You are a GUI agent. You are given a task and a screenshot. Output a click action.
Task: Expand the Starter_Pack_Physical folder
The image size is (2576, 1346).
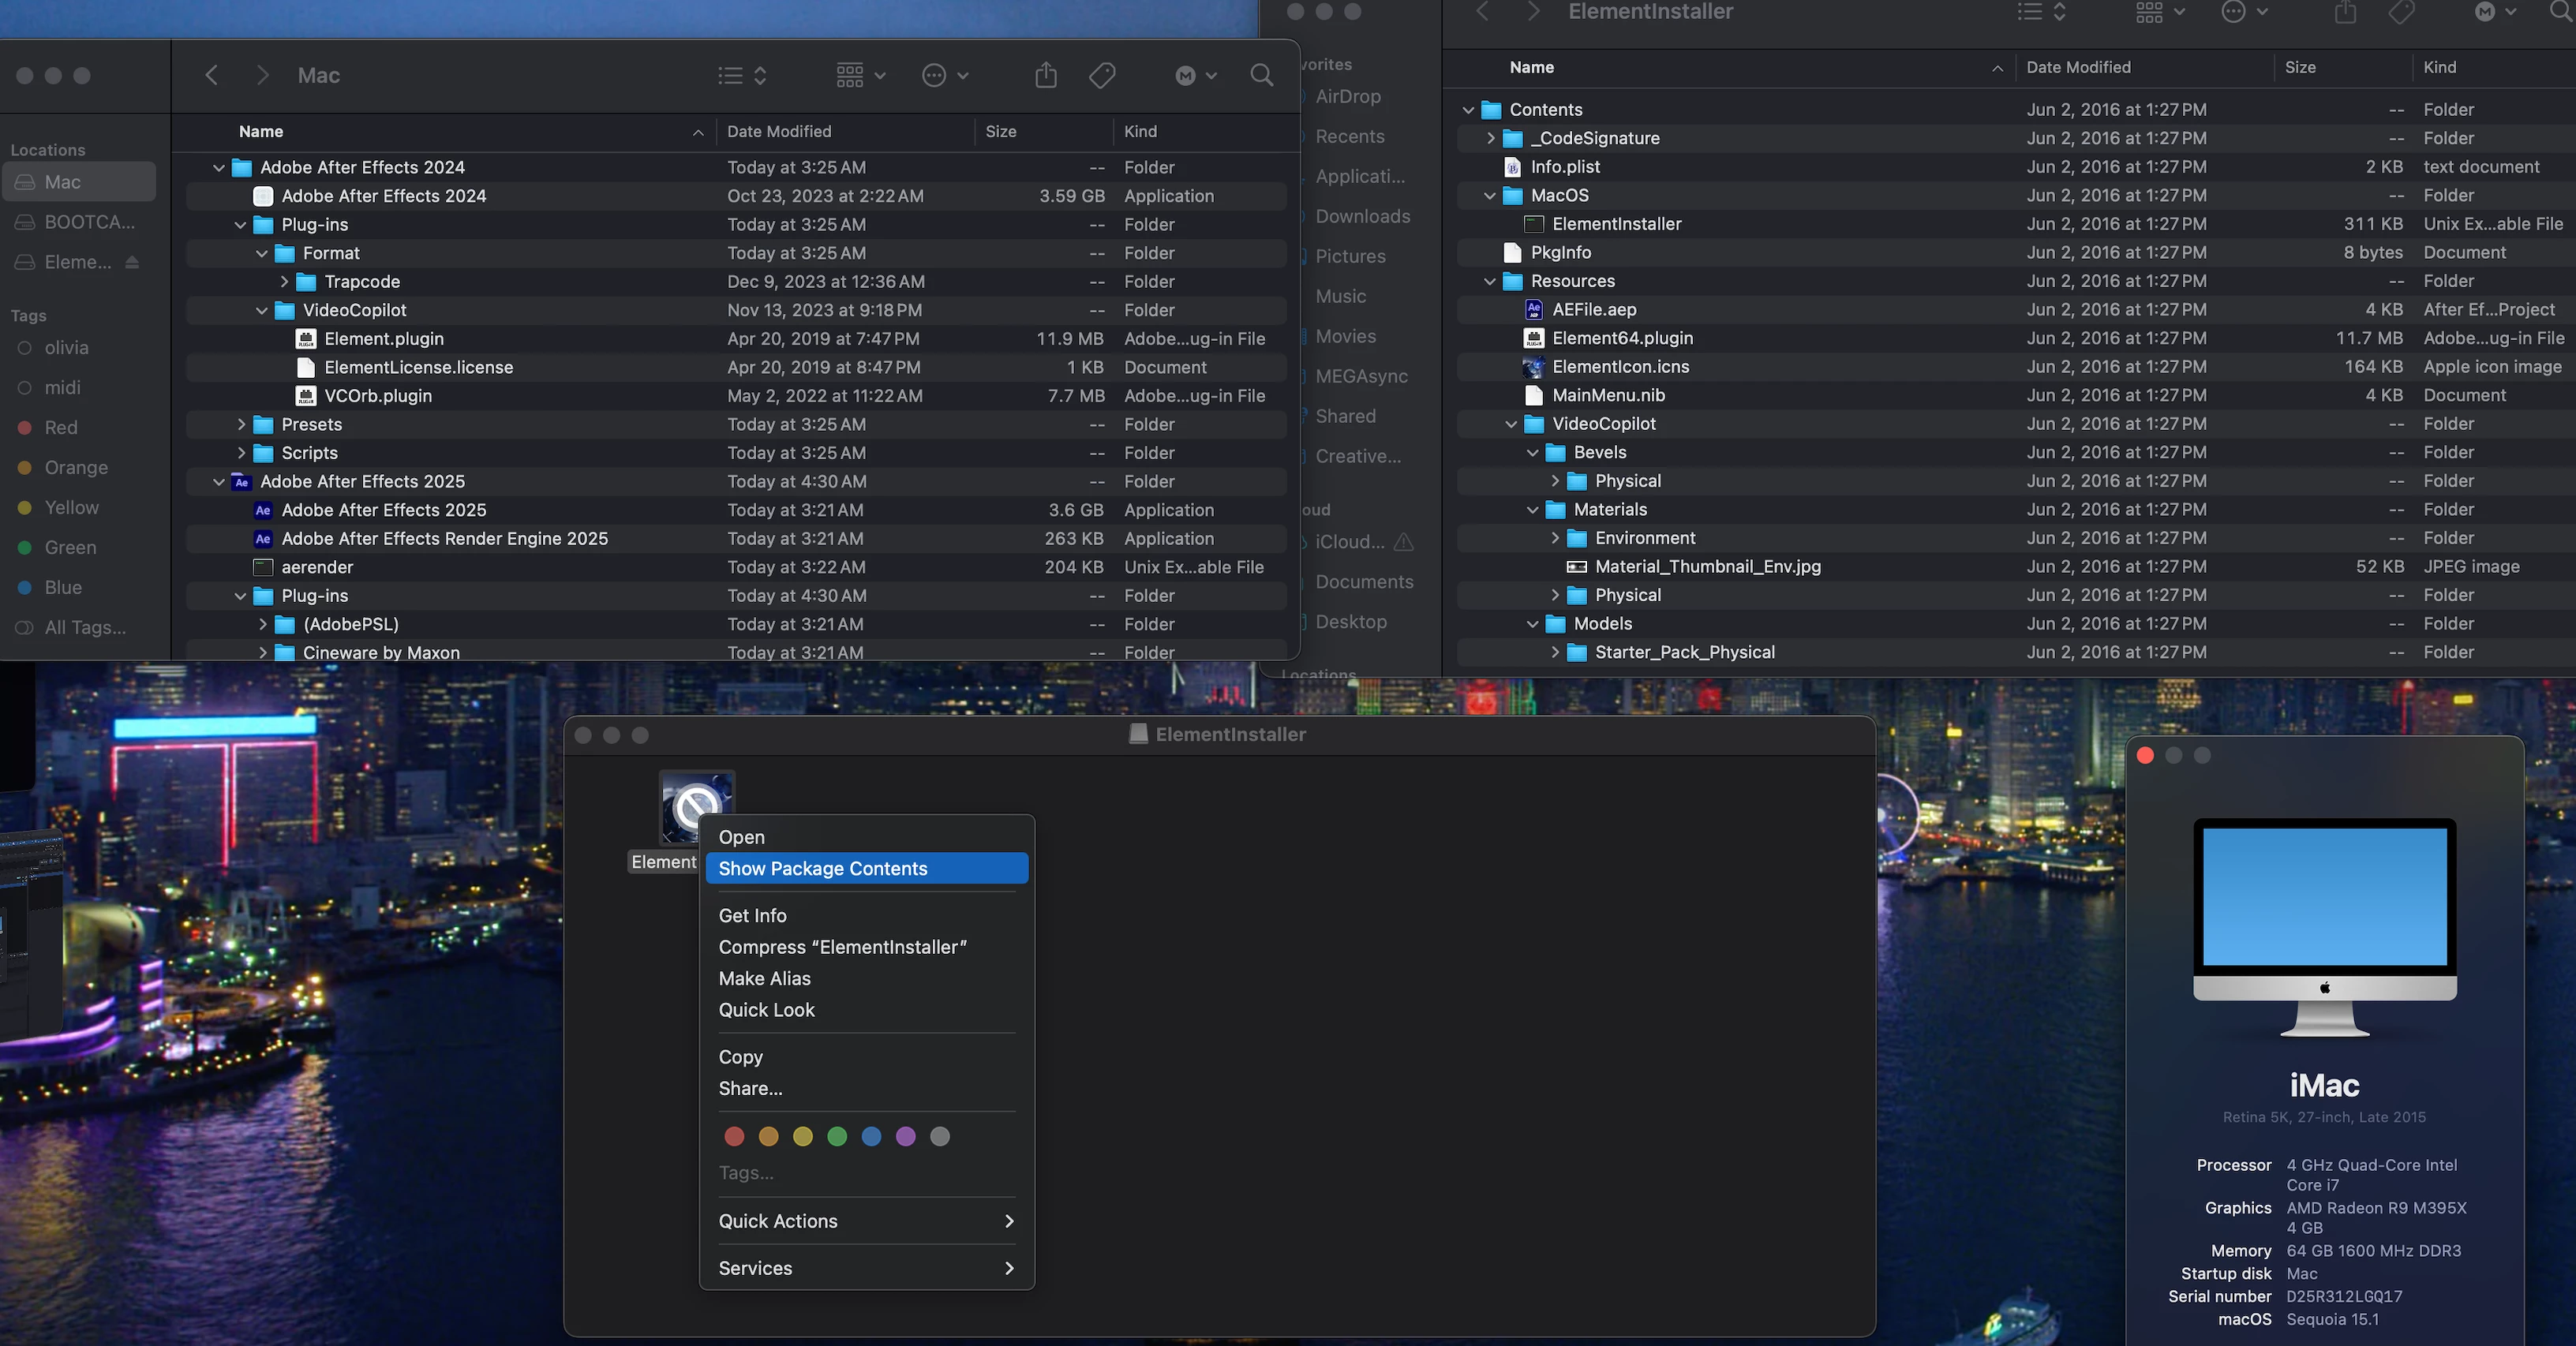click(x=1555, y=652)
